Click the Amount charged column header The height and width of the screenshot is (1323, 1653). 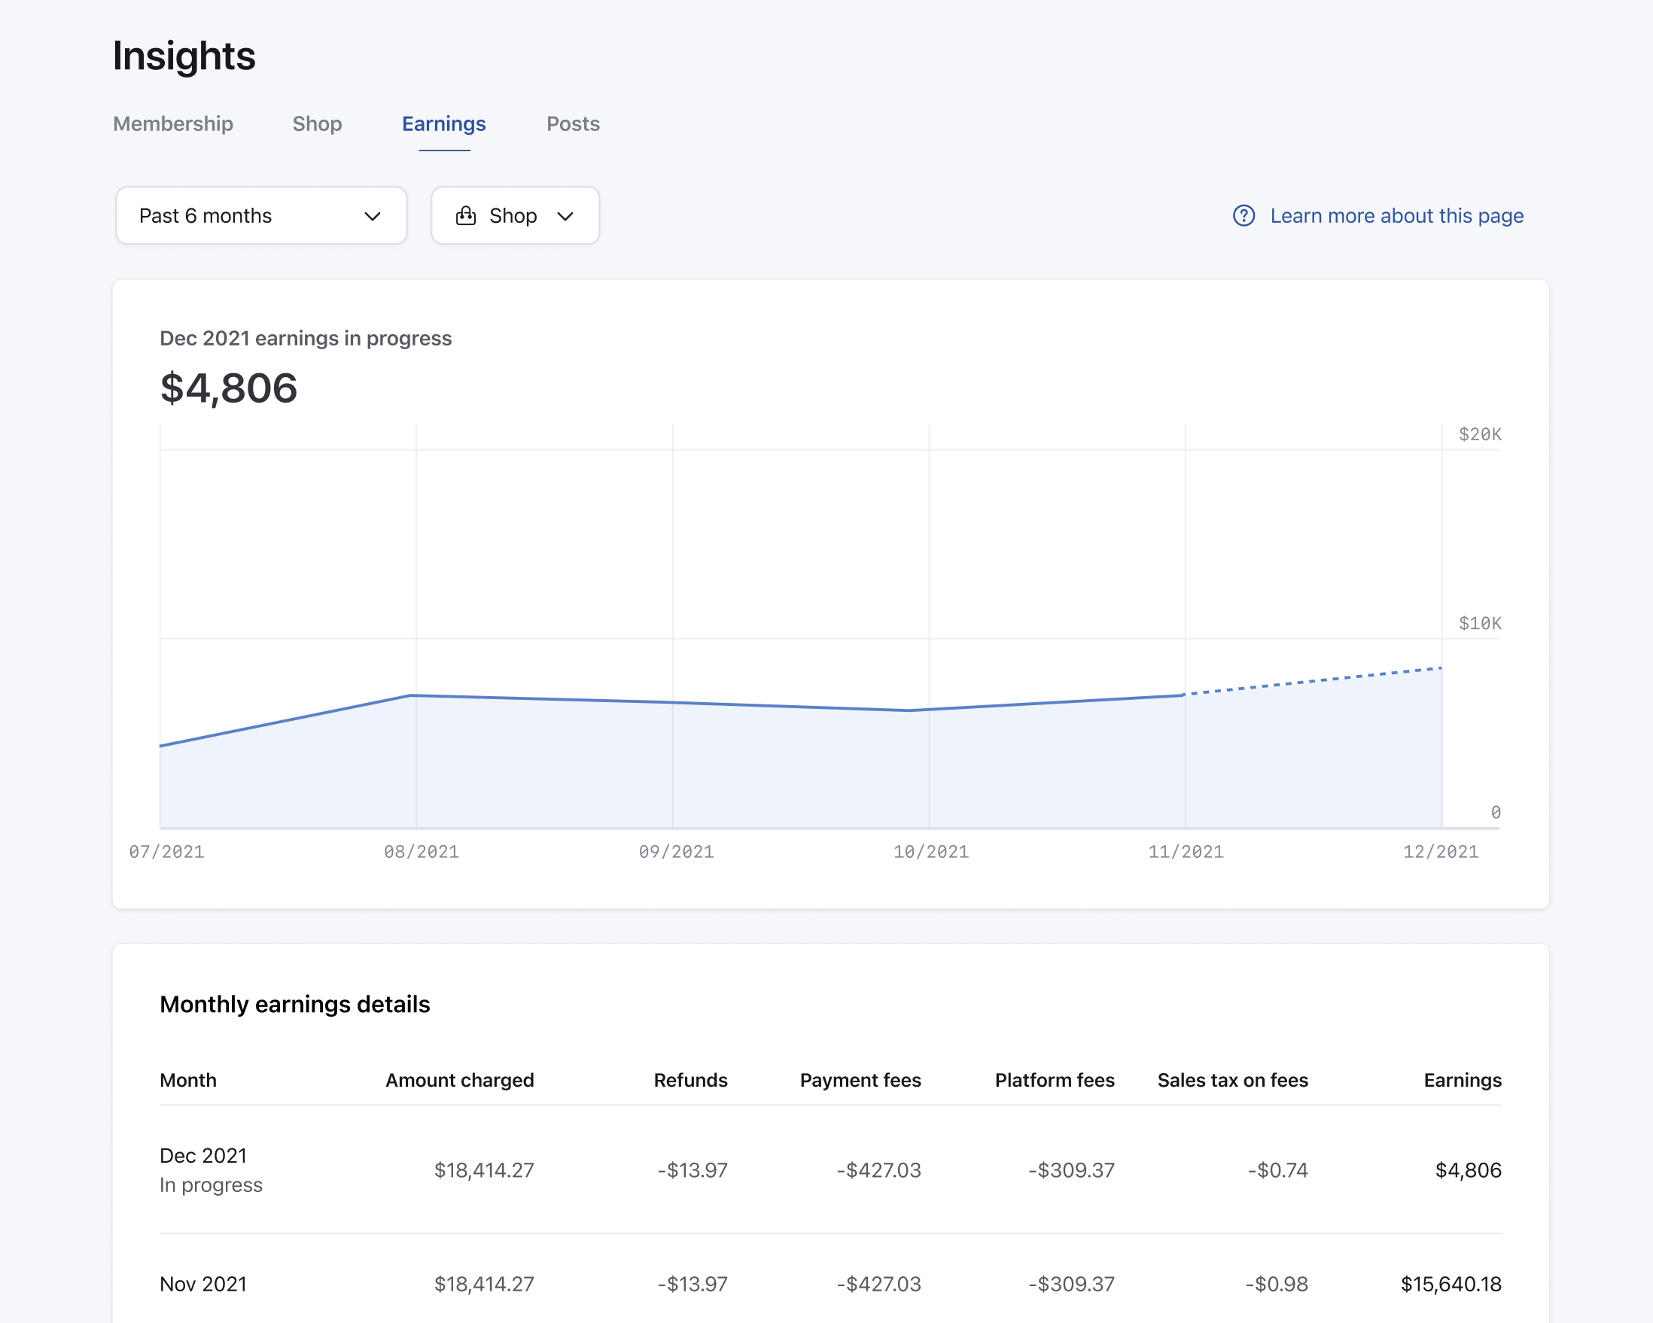click(460, 1080)
